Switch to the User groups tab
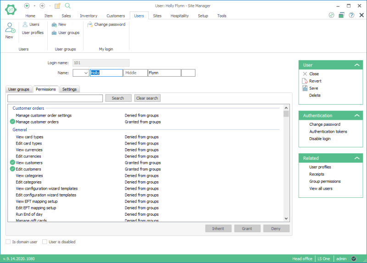The image size is (367, 263). coord(19,89)
